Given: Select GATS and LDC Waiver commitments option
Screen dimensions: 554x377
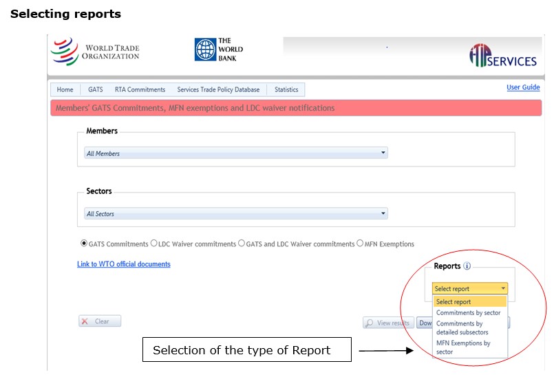Looking at the screenshot, I should (x=242, y=244).
